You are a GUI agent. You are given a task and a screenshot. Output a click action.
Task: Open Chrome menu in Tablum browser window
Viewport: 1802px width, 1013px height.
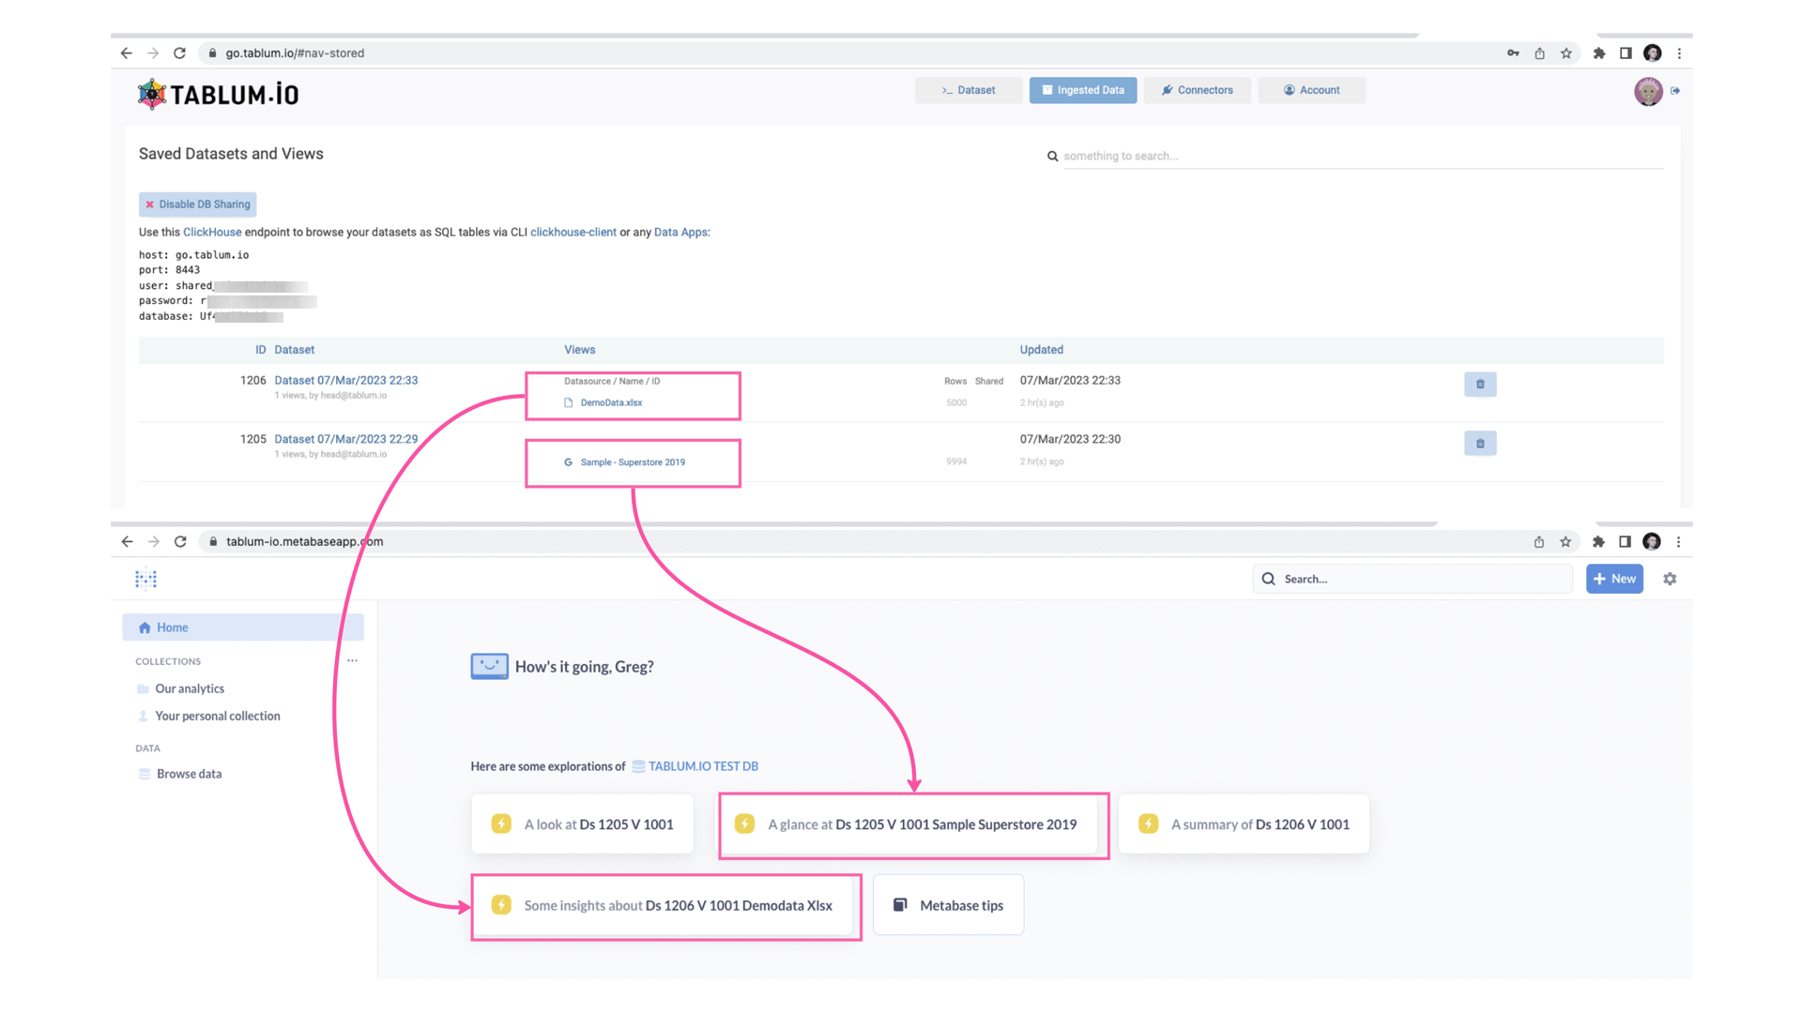coord(1679,53)
